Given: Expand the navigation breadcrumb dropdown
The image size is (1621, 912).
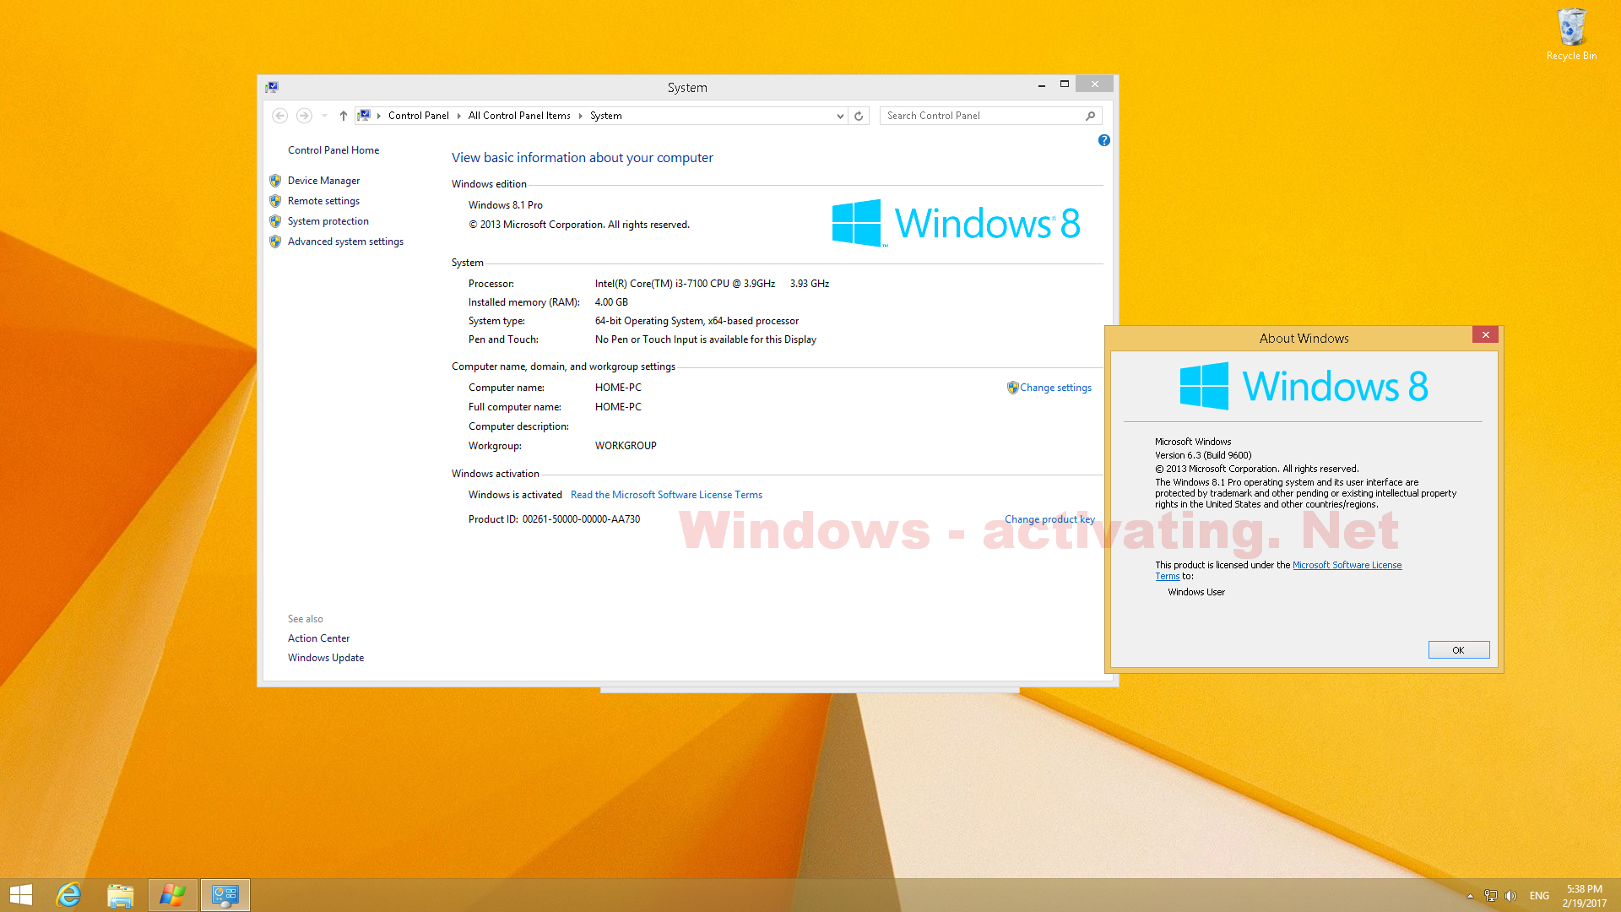Looking at the screenshot, I should 838,115.
